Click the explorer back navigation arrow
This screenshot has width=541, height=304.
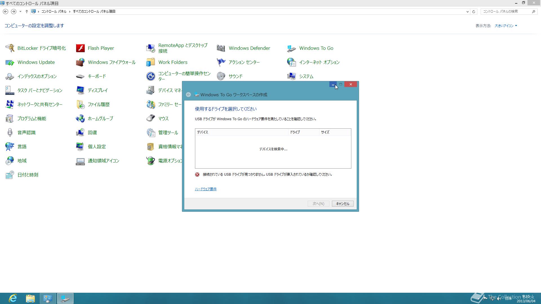click(x=5, y=12)
